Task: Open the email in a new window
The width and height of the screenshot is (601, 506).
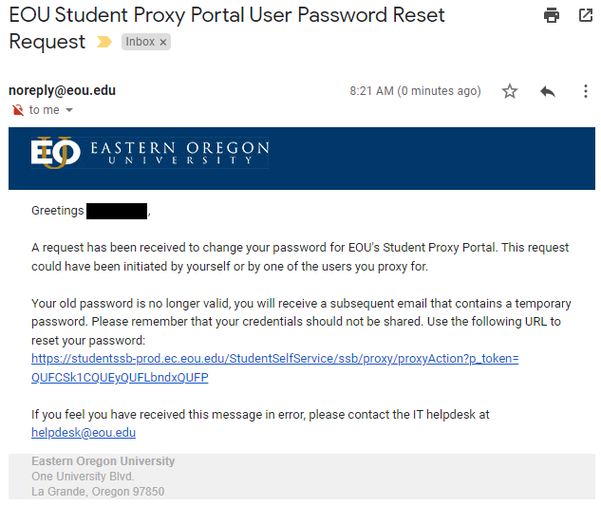Action: tap(586, 15)
